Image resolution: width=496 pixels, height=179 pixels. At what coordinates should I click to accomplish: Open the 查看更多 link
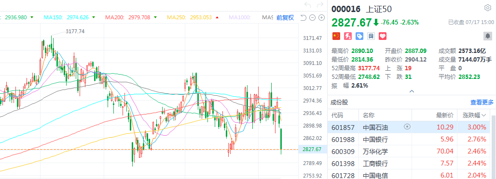tap(482, 102)
